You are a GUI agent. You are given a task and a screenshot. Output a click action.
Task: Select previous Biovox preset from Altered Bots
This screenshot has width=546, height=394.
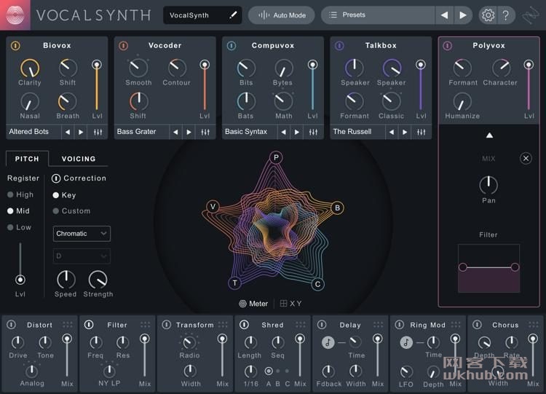(x=68, y=132)
